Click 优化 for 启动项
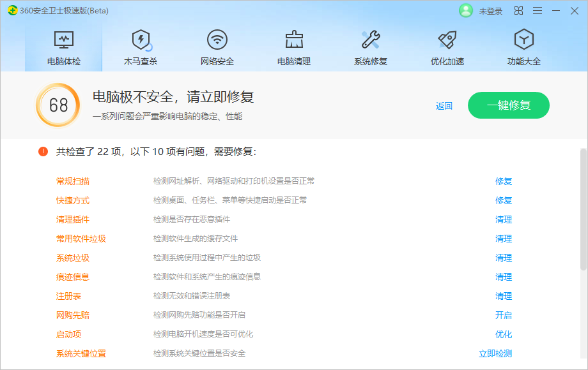Image resolution: width=588 pixels, height=370 pixels. 504,334
